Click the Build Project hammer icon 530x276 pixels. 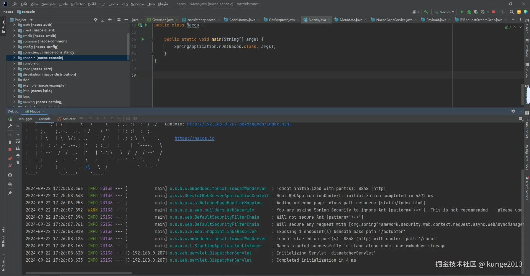tap(426, 12)
